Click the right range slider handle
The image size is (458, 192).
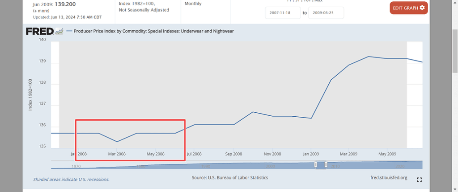pyautogui.click(x=326, y=164)
